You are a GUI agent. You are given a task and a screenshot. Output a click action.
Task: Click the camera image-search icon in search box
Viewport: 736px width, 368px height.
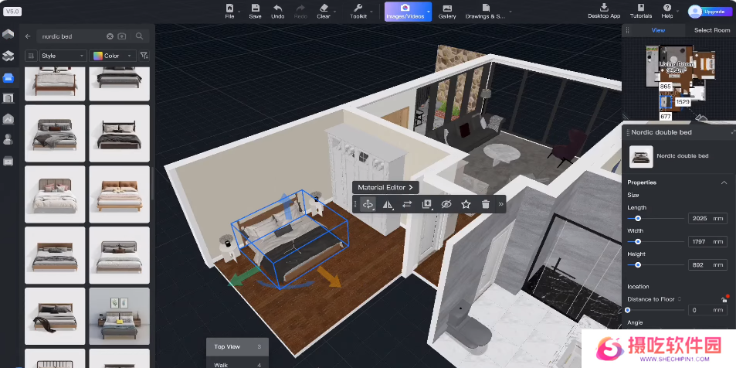coord(121,36)
